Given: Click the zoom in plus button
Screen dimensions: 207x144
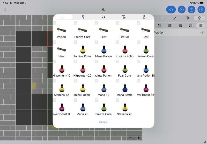Looking at the screenshot, I should pos(139,138).
